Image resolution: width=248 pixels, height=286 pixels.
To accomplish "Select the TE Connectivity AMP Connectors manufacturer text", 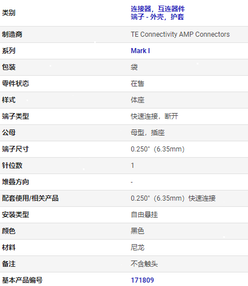I will [180, 34].
